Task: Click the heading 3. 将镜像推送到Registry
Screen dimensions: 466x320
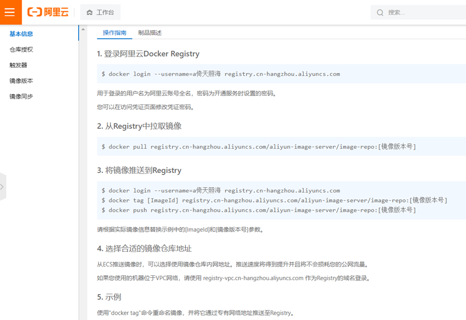Action: click(139, 170)
